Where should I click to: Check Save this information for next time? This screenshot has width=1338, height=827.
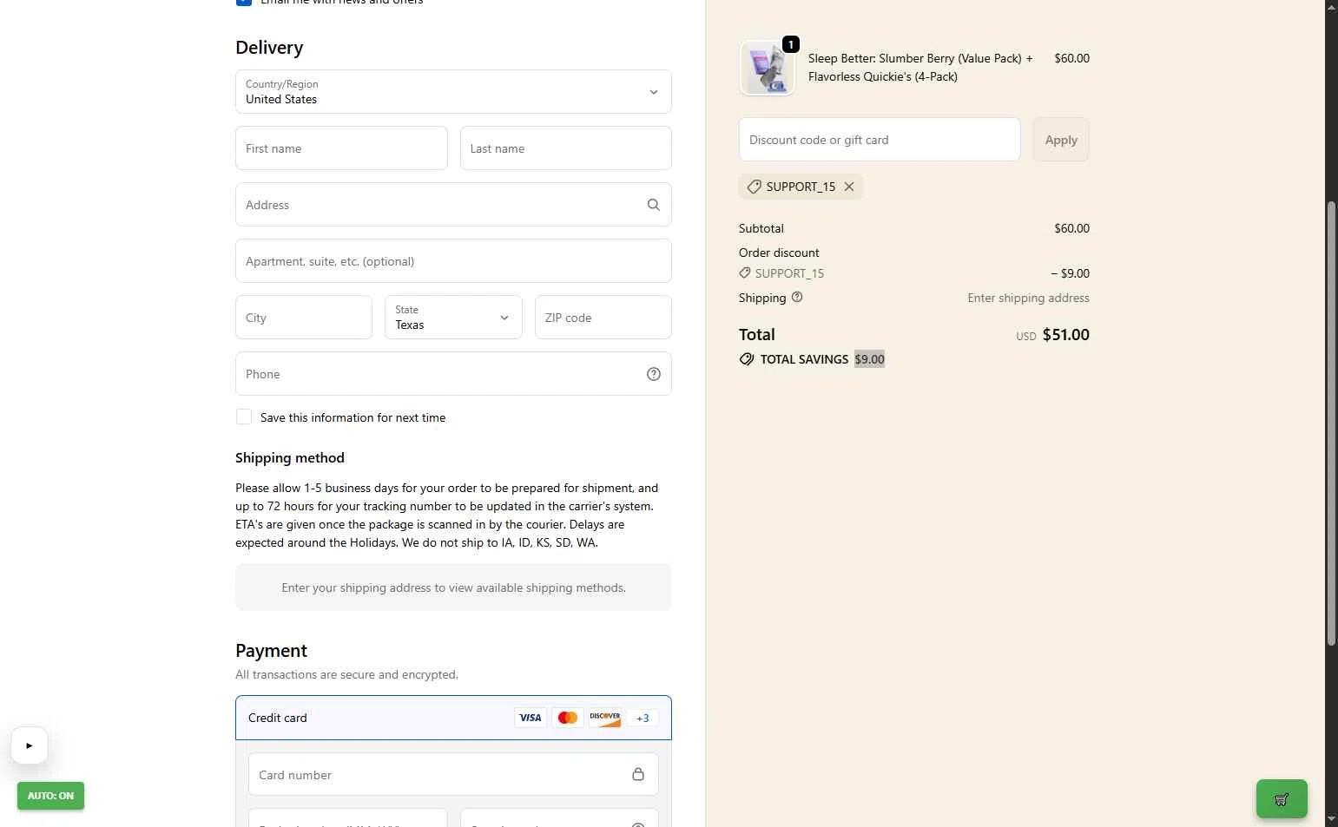click(244, 417)
